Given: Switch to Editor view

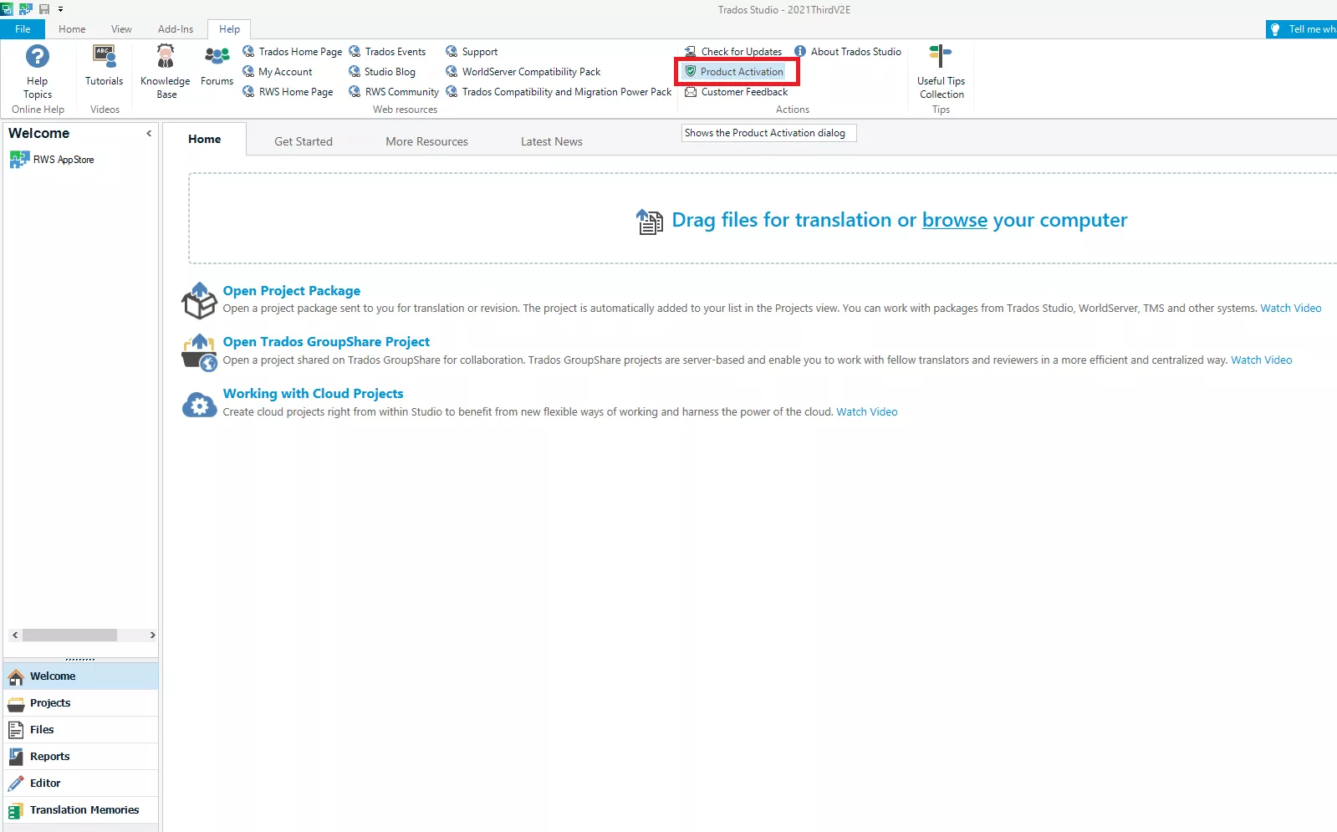Looking at the screenshot, I should 81,784.
